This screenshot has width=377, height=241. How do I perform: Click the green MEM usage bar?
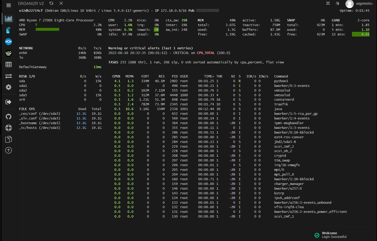47,29
